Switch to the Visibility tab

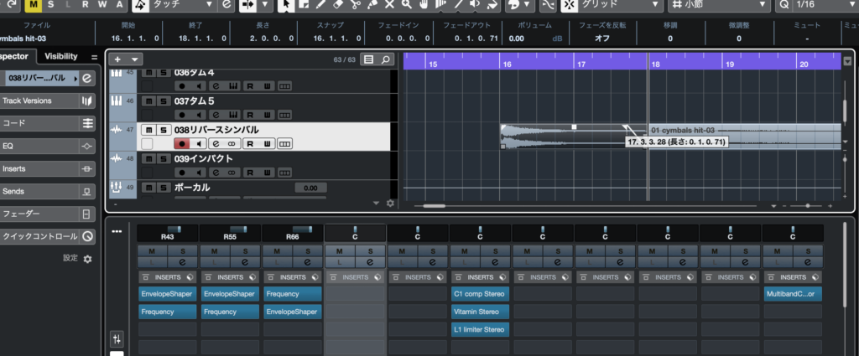60,56
